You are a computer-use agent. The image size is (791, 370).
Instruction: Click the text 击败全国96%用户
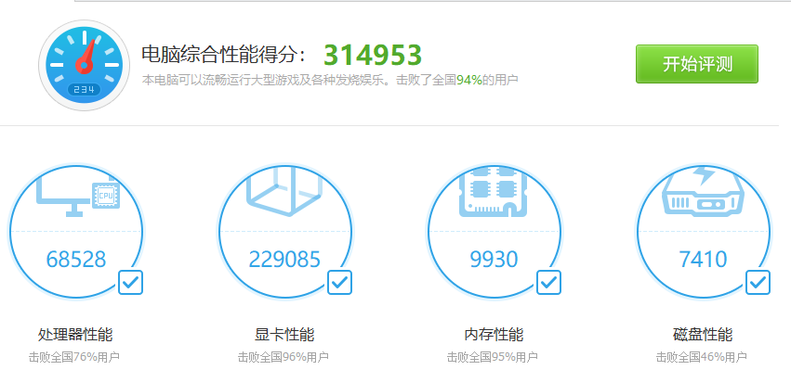pyautogui.click(x=283, y=357)
